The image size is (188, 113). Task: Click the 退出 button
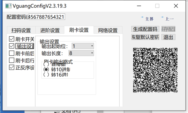[x=168, y=37]
